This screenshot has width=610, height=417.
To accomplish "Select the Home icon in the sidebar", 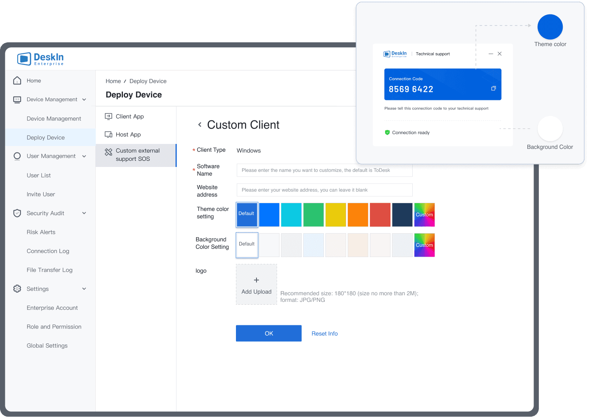I will point(17,81).
